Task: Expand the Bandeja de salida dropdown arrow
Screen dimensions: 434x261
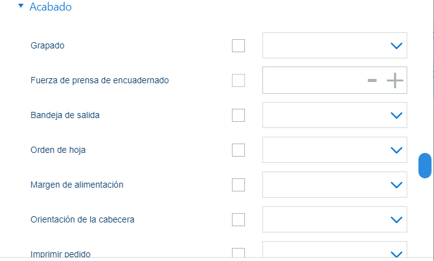Action: click(x=396, y=115)
